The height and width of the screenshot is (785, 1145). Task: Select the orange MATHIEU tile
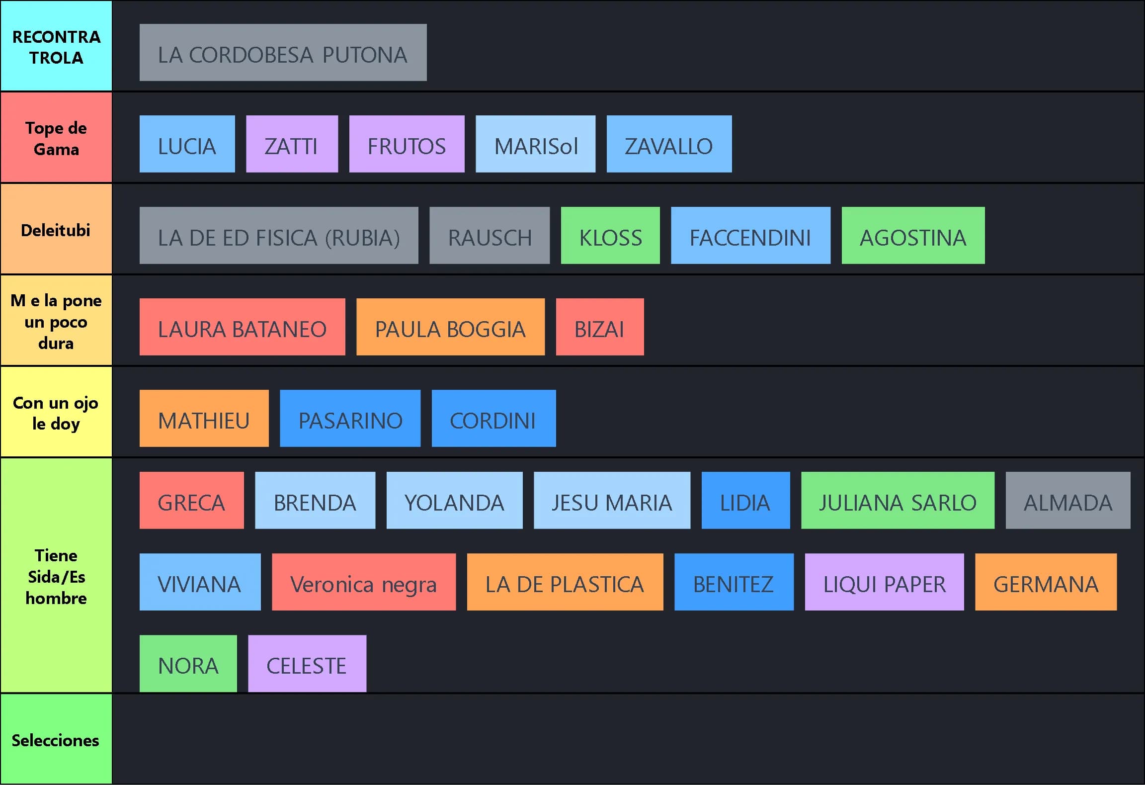(204, 419)
